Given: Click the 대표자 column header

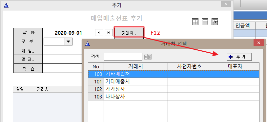Looking at the screenshot, I should click(x=235, y=66).
